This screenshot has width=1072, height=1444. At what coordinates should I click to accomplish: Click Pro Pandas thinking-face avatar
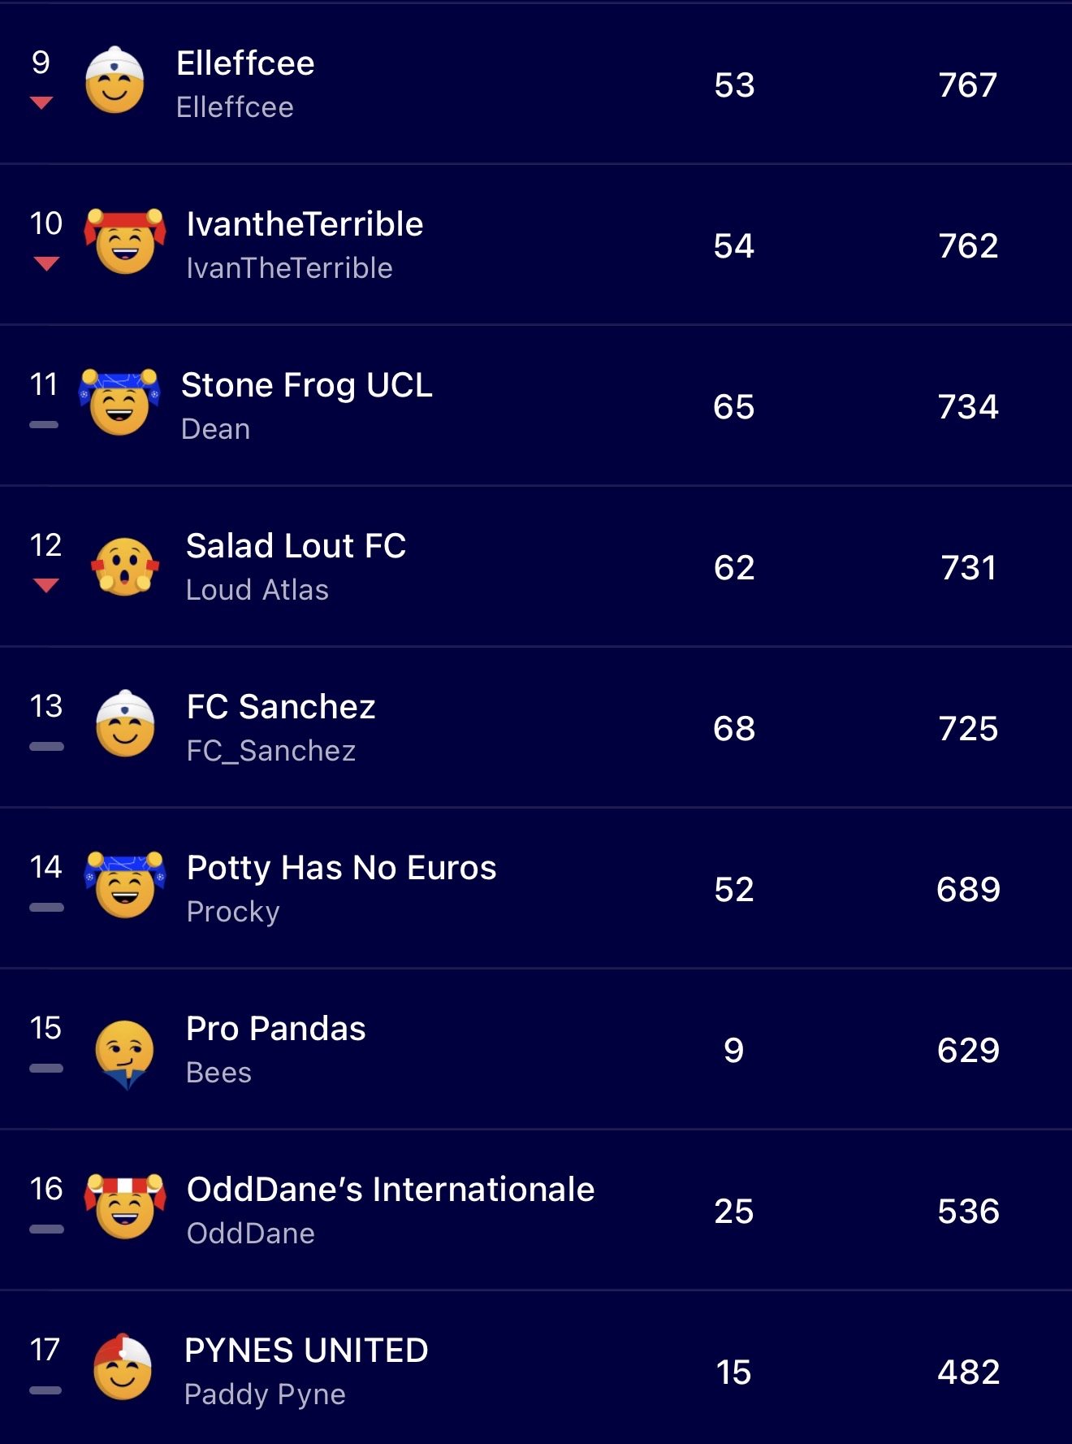point(125,1052)
